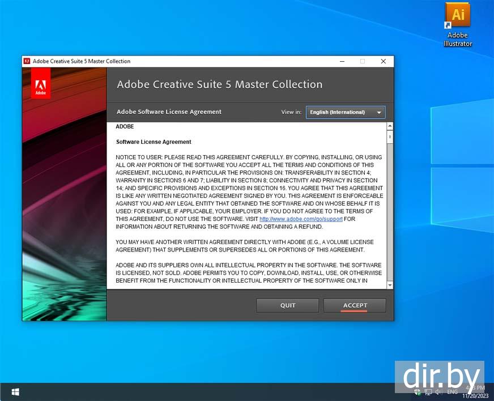494x401 pixels.
Task: Open the English (International) language dropdown
Action: 345,112
